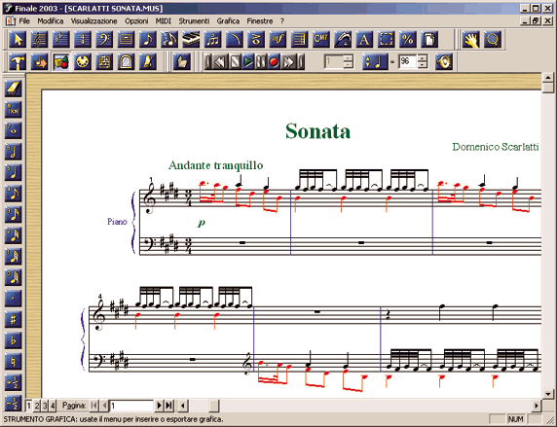This screenshot has height=427, width=557.
Task: Select the Note Mover tool
Action: coord(39,62)
